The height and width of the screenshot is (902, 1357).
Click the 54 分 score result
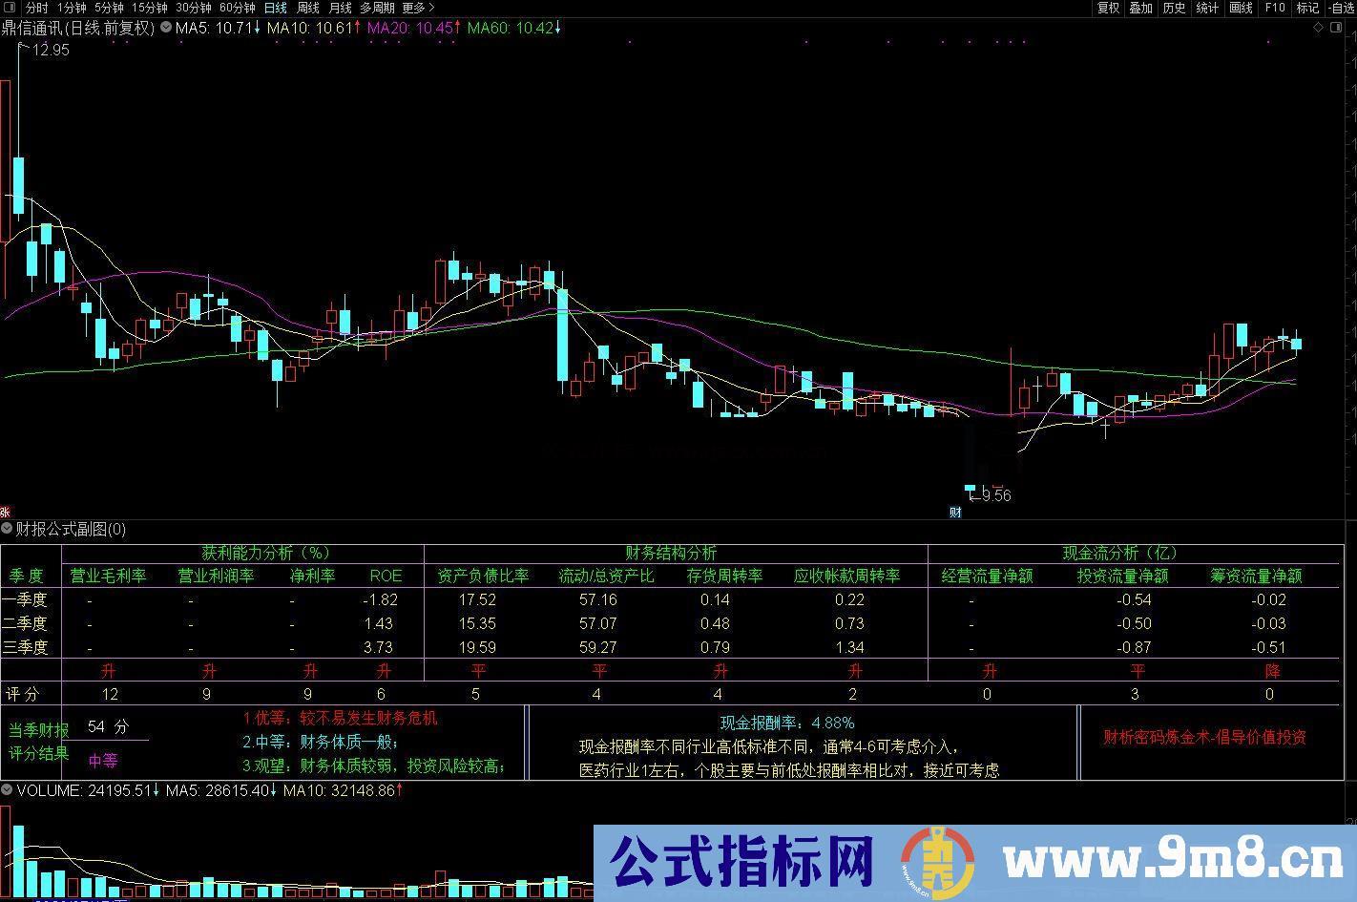pos(108,726)
